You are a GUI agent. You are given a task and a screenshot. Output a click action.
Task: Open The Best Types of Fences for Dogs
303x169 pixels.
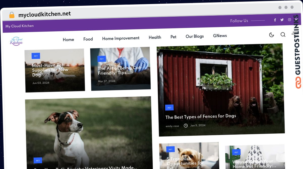click(x=201, y=117)
